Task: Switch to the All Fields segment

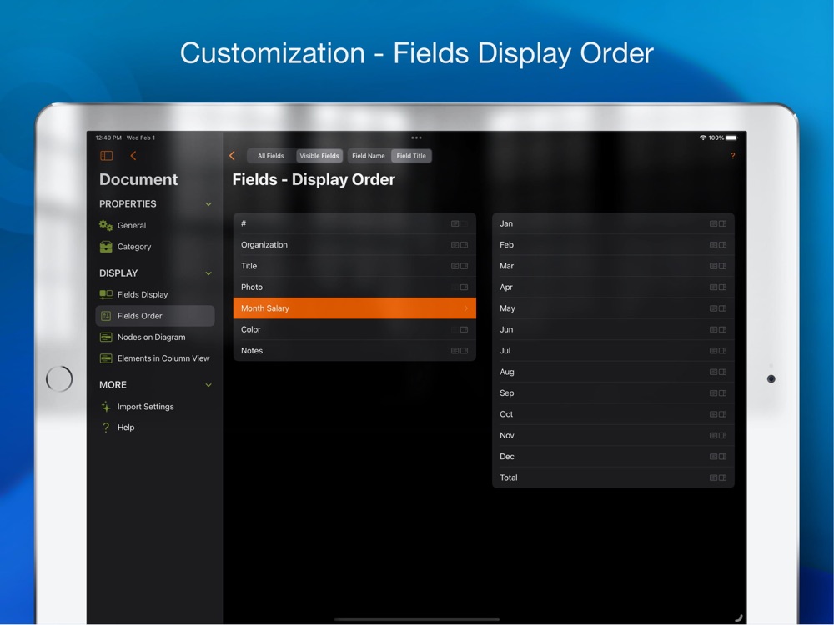Action: point(271,156)
